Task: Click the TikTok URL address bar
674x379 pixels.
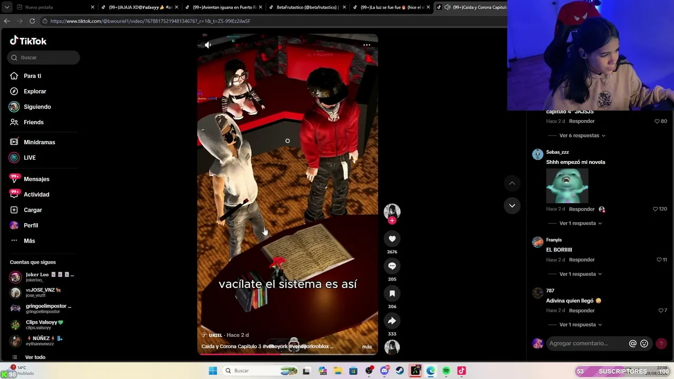Action: click(274, 21)
